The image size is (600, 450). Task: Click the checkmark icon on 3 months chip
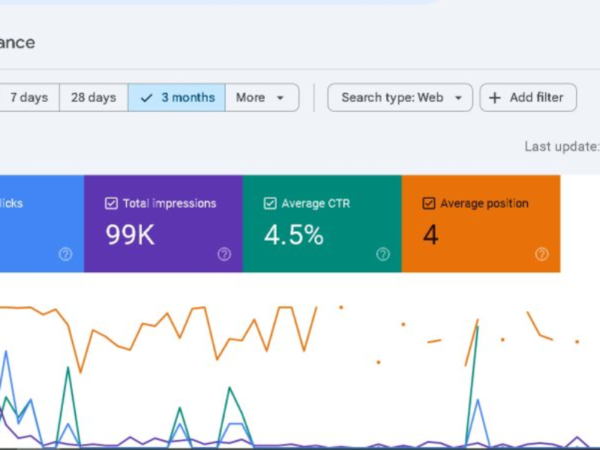147,97
